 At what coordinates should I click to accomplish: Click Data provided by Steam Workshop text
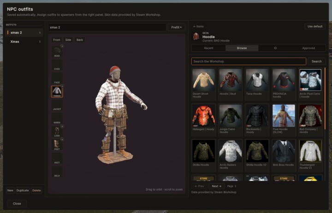pyautogui.click(x=213, y=192)
